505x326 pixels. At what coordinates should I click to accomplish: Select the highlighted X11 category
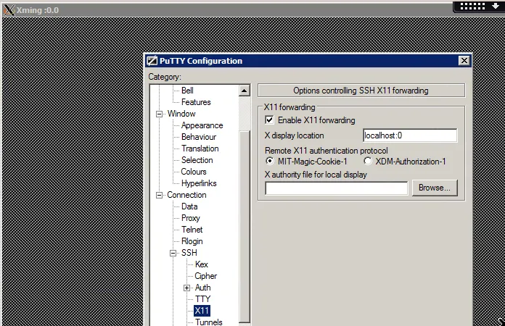[202, 311]
